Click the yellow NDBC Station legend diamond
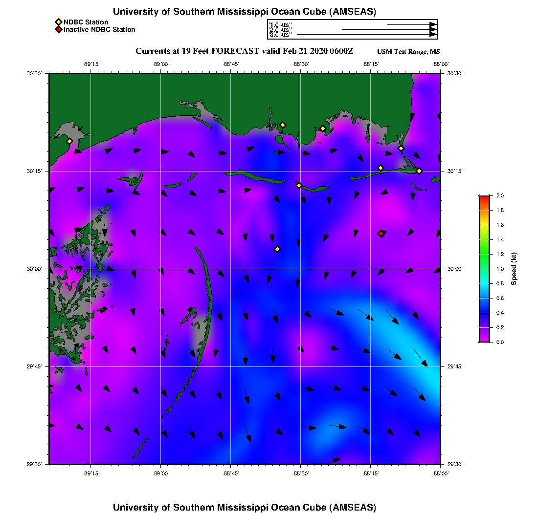This screenshot has width=538, height=513. [58, 22]
